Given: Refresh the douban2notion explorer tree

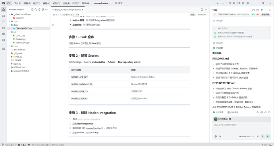Looking at the screenshot, I should pyautogui.click(x=39, y=10).
